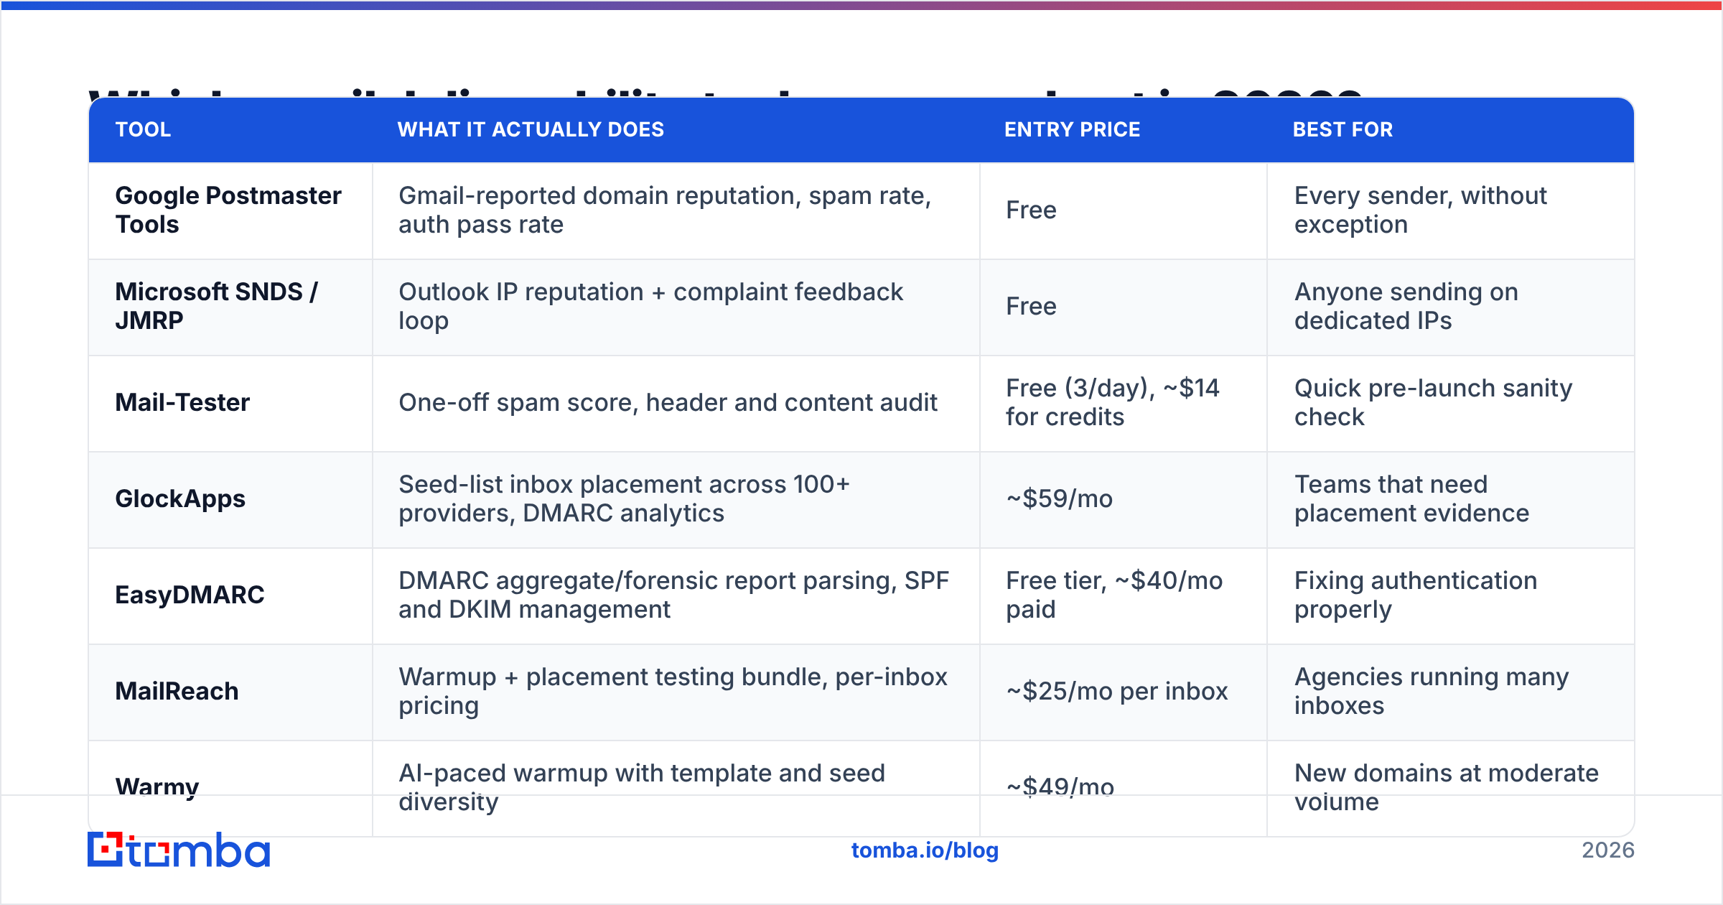This screenshot has height=905, width=1723.
Task: Select the Warmy tool name
Action: click(157, 787)
